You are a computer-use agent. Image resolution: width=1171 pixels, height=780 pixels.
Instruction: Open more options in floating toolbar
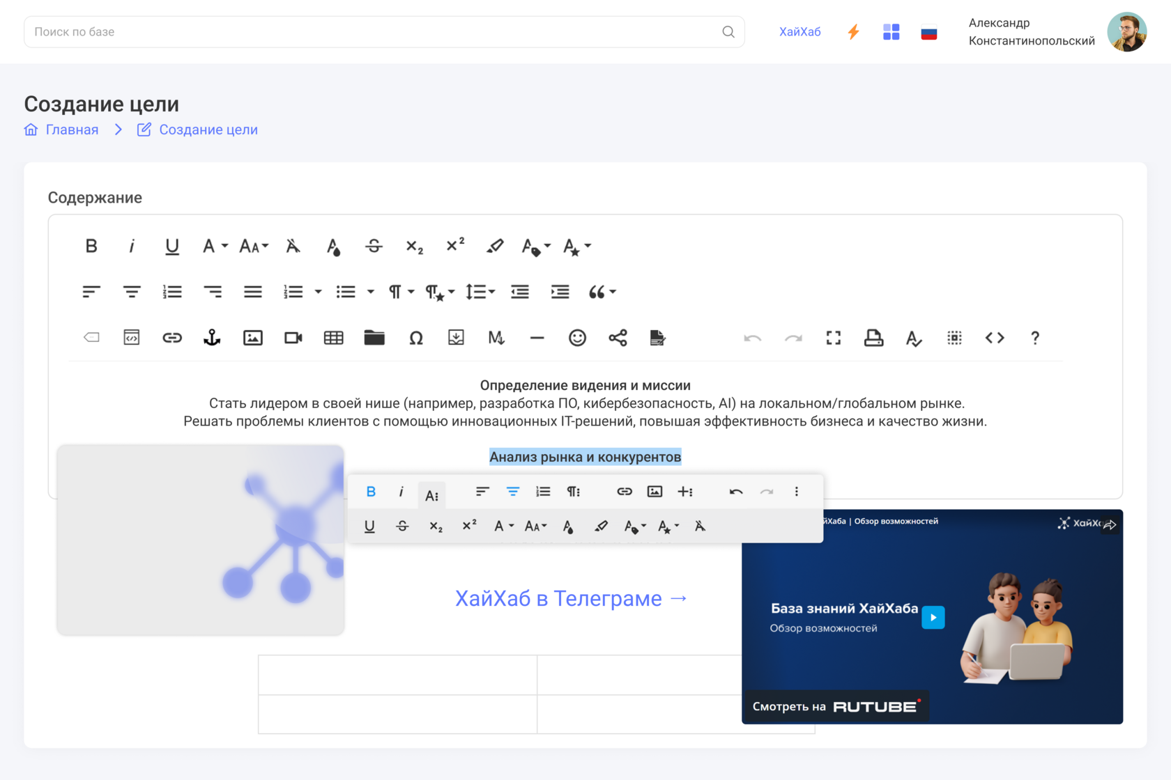[x=797, y=492]
